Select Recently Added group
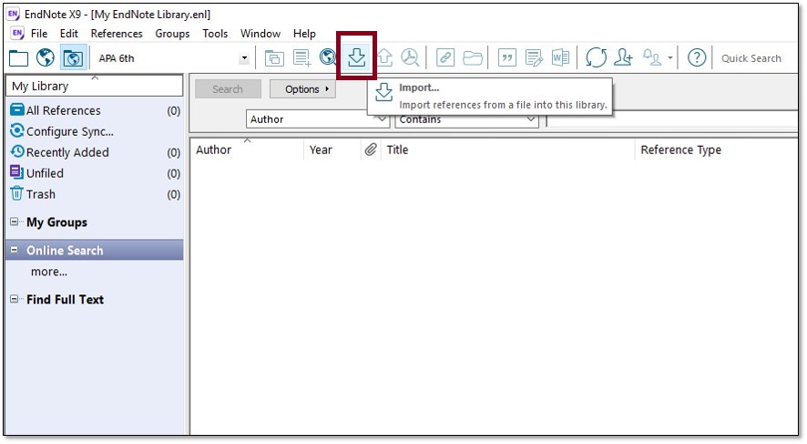The width and height of the screenshot is (807, 444). click(x=95, y=152)
